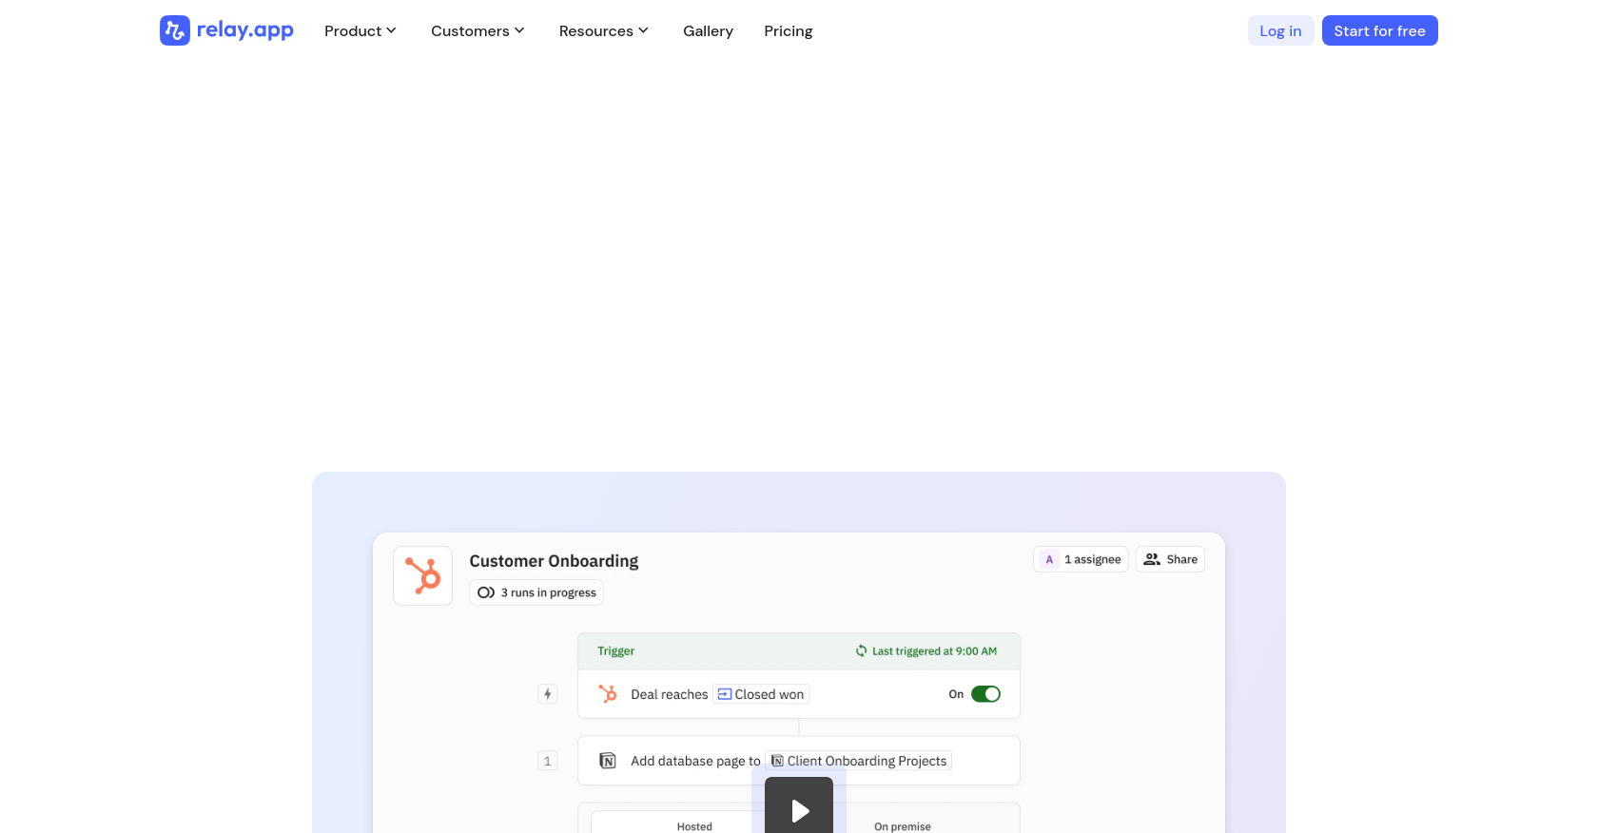This screenshot has width=1598, height=833.
Task: Click the Log in button
Action: click(1280, 30)
